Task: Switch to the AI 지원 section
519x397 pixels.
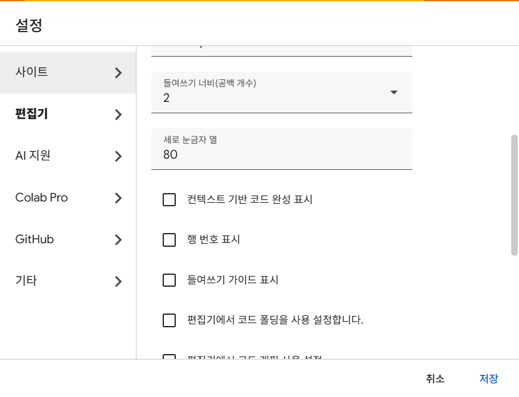Action: coord(33,156)
